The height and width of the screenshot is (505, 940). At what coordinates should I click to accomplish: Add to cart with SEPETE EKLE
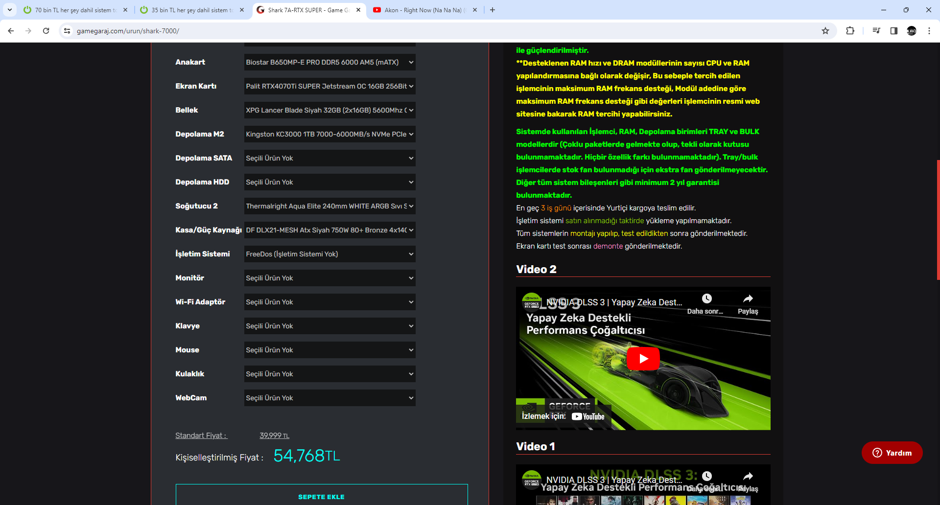[x=322, y=495]
